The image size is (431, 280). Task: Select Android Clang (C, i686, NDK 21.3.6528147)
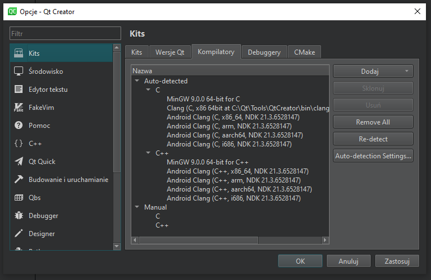229,144
